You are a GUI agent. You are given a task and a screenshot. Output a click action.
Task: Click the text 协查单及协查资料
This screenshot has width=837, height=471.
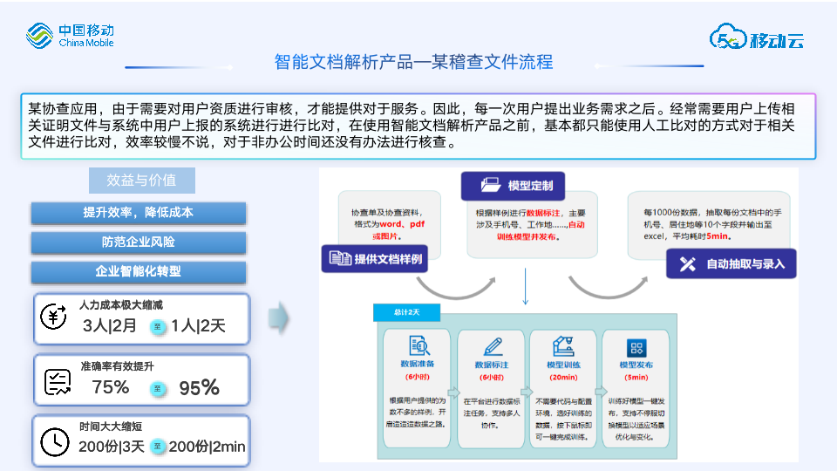(387, 213)
